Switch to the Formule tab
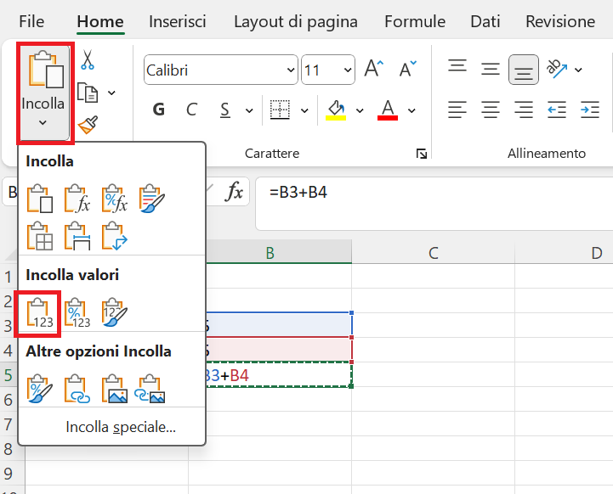This screenshot has width=613, height=494. 415,21
